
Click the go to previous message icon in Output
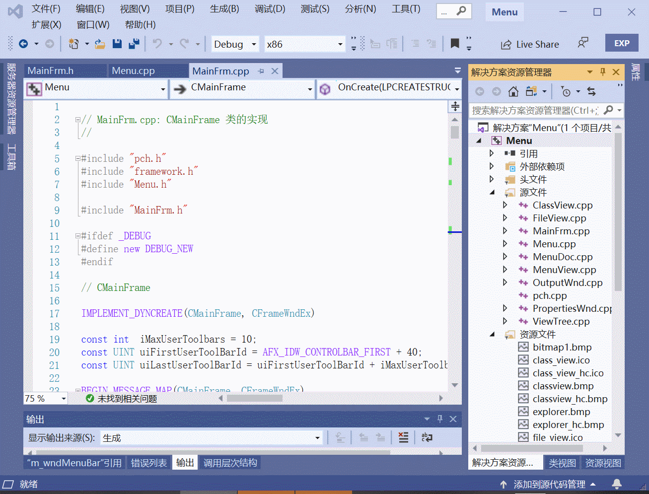(363, 437)
